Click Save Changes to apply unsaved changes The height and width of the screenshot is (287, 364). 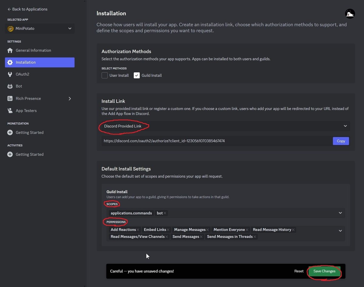tap(324, 271)
